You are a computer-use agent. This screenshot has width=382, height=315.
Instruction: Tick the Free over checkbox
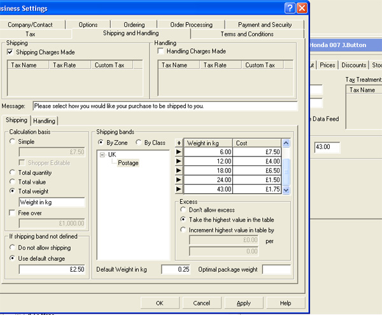tap(13, 213)
